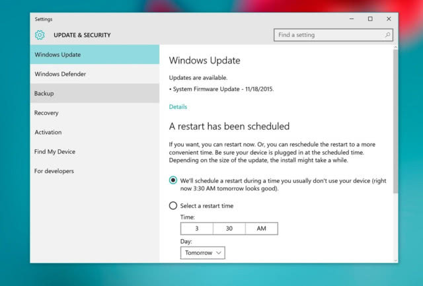This screenshot has height=286, width=423.
Task: Click the 'UPDATE & SECURITY' header title
Action: point(82,35)
